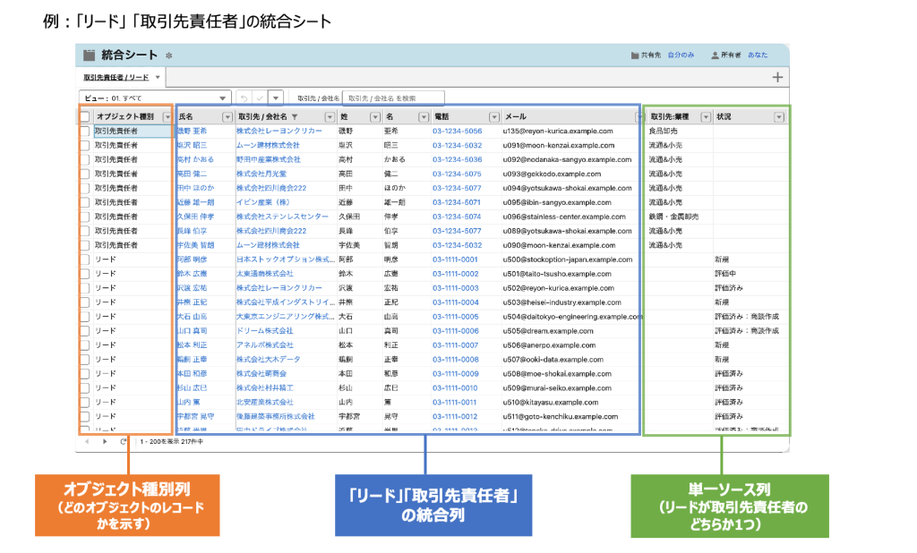Open the 株式会社月光堂 company link
Screen dimensions: 917x553
coord(261,174)
